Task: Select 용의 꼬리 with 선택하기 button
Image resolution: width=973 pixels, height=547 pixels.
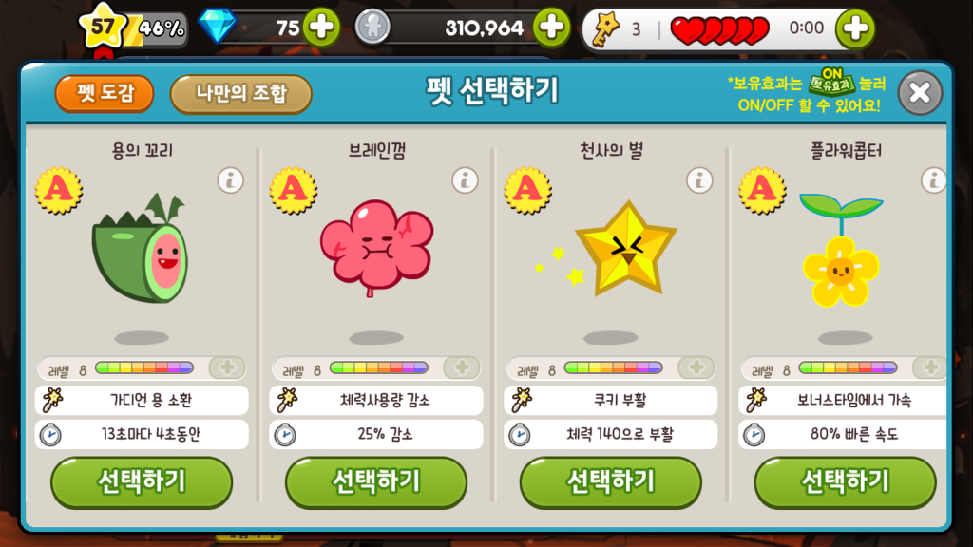Action: coord(142,482)
